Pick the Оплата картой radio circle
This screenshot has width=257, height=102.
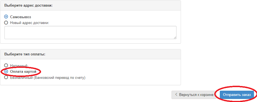[x=6, y=71]
